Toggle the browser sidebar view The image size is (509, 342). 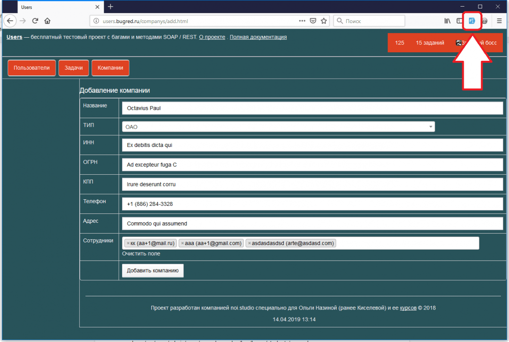pyautogui.click(x=459, y=21)
